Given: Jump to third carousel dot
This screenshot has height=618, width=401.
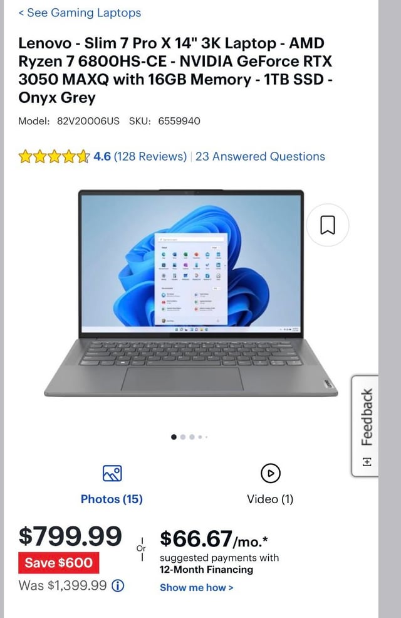Looking at the screenshot, I should coord(192,437).
